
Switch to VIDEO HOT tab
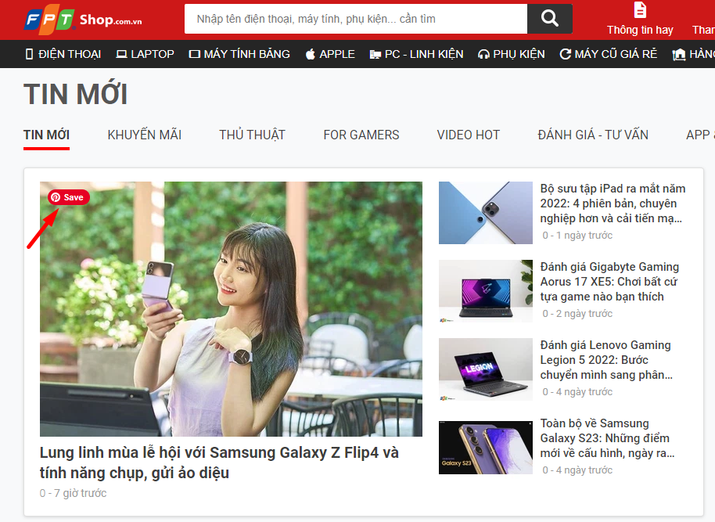(469, 135)
